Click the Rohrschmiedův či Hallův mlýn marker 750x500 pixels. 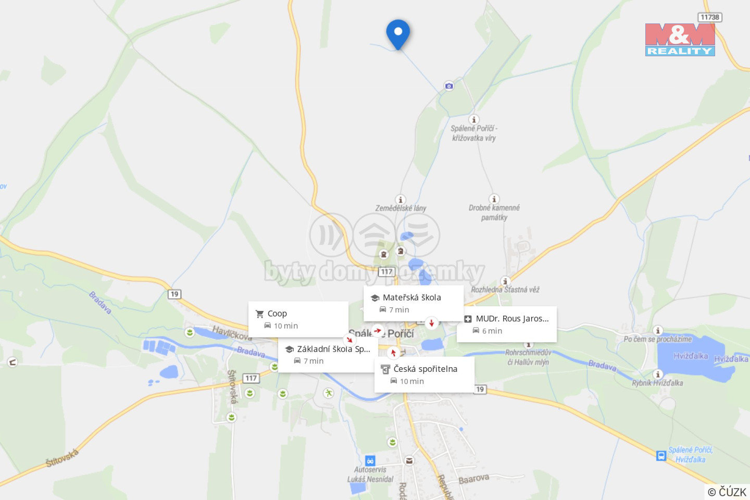[529, 344]
